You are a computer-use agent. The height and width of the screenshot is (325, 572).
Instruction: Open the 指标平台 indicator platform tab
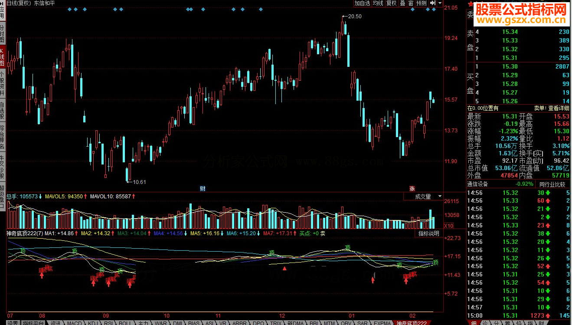[x=33, y=322]
